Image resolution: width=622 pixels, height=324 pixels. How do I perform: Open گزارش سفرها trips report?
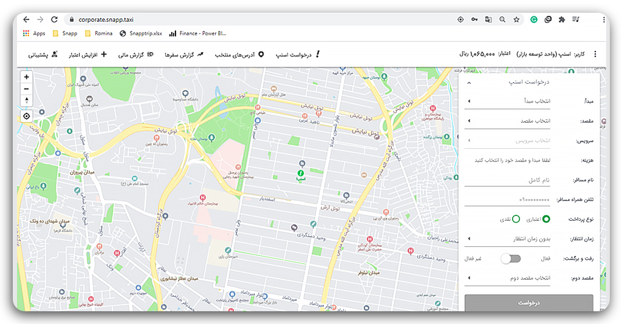pos(184,55)
